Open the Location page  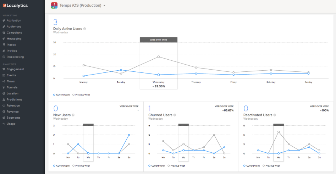point(12,93)
